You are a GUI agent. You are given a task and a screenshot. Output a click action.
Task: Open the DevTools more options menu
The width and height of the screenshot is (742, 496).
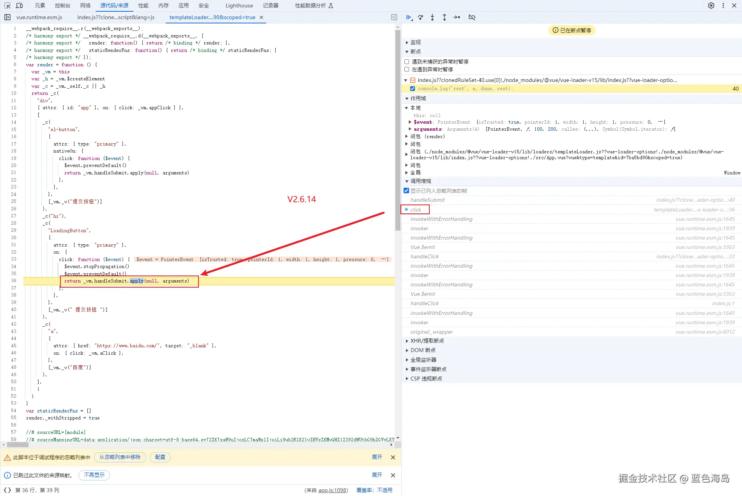pyautogui.click(x=723, y=5)
